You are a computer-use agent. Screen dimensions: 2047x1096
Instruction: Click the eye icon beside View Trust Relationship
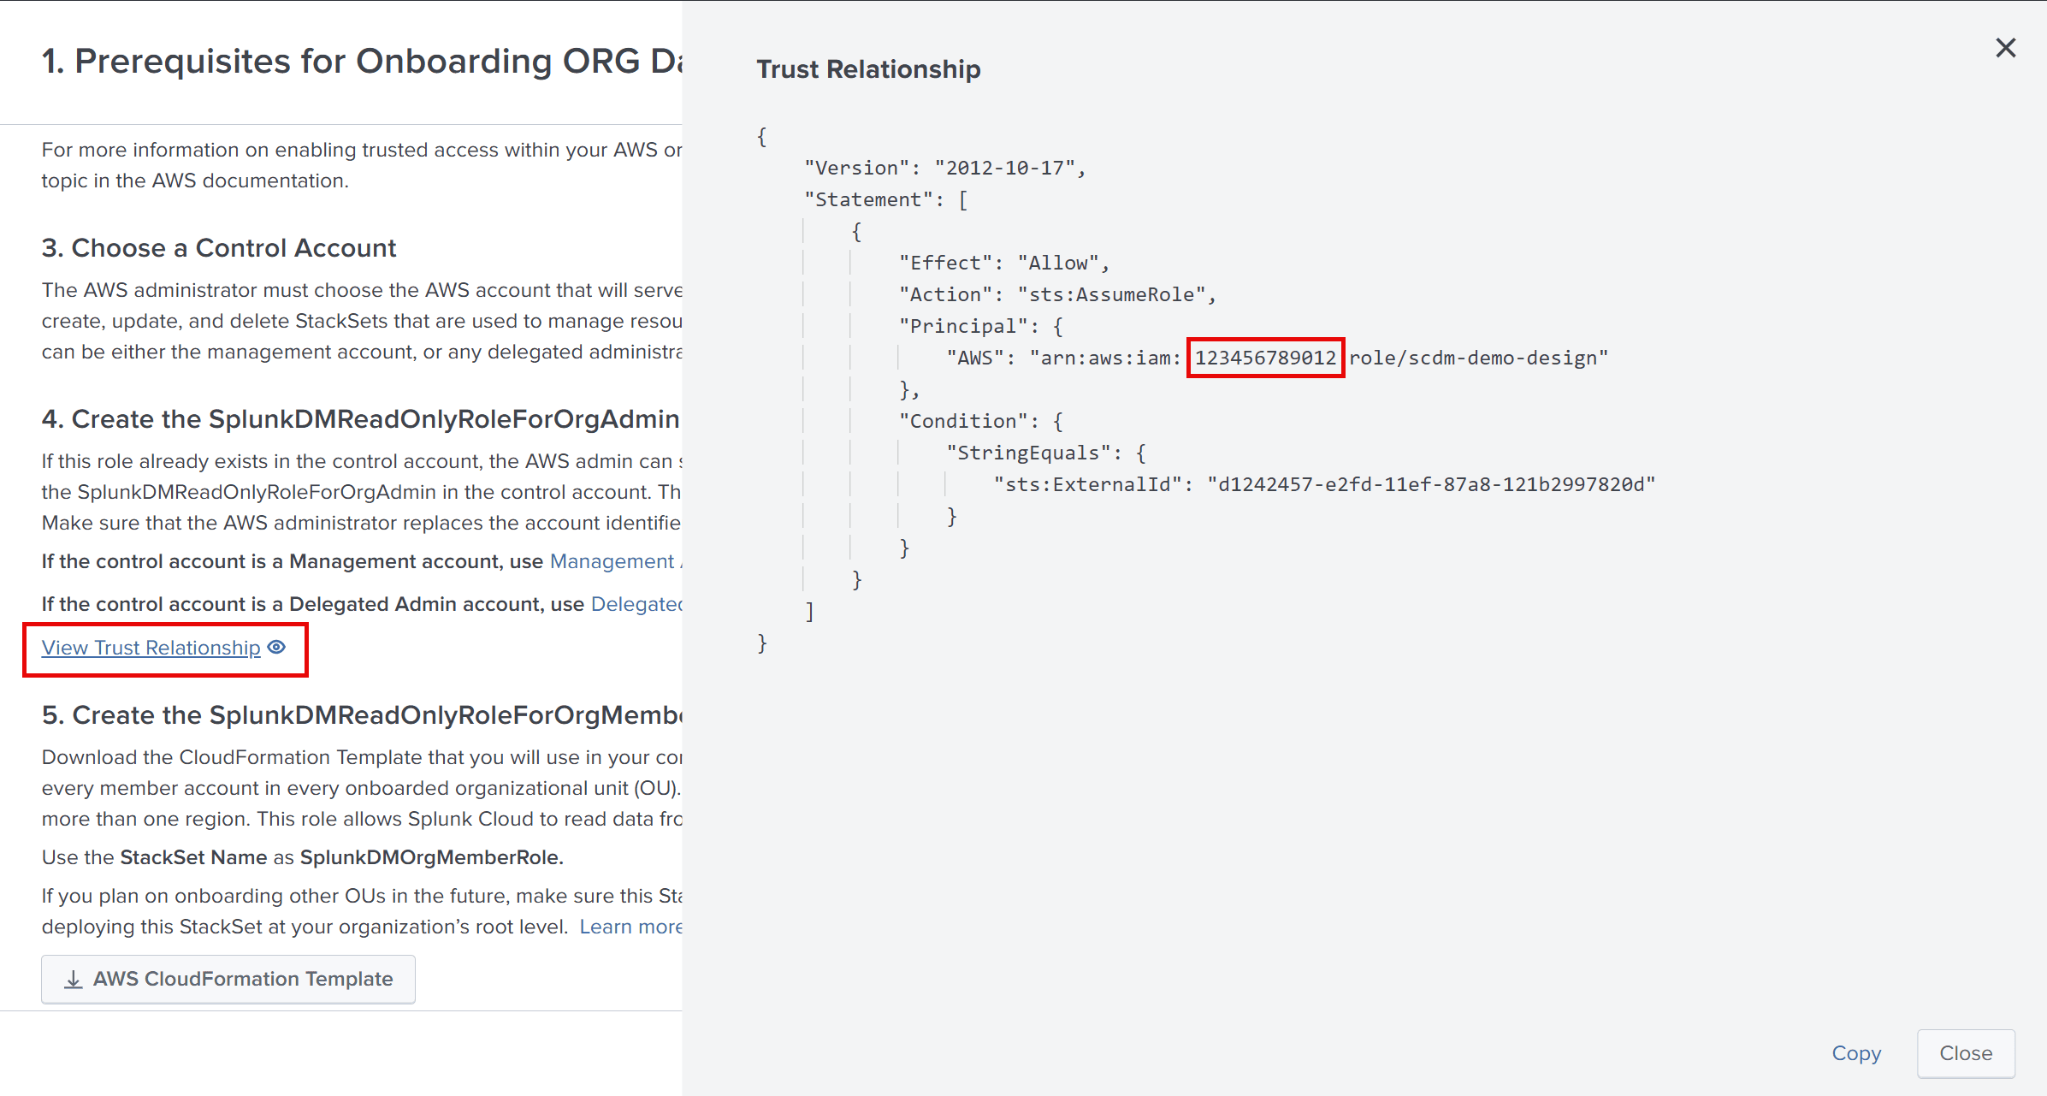[276, 647]
